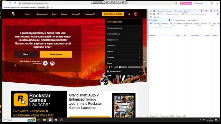Click the Регистрация button

pos(56,54)
